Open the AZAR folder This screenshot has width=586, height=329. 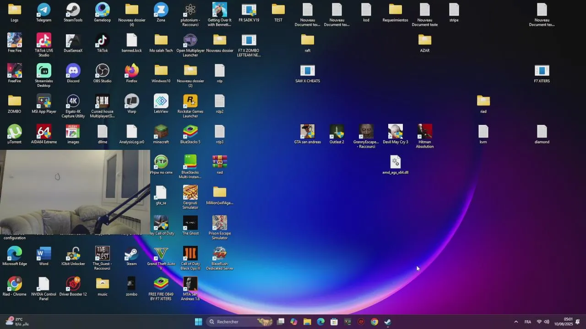tap(425, 43)
